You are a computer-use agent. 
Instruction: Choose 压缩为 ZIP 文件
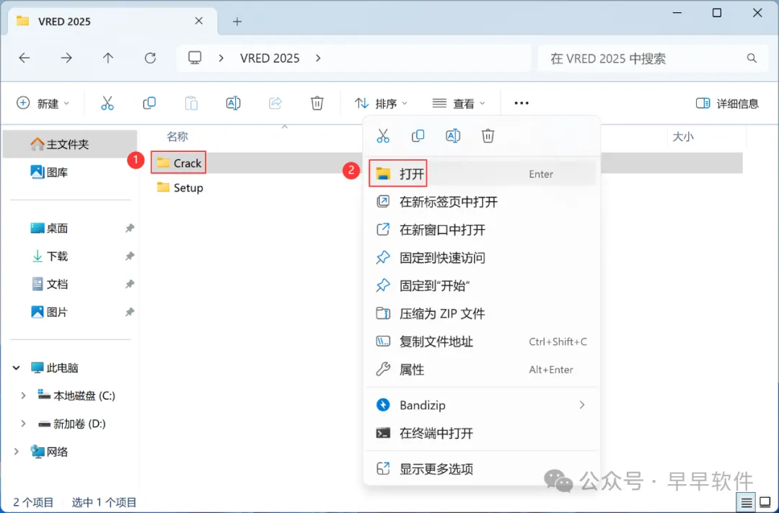coord(482,313)
